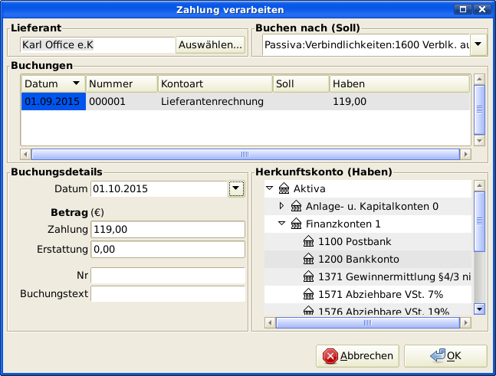The width and height of the screenshot is (496, 376).
Task: Click the icon beside 1100 Postbank
Action: click(309, 241)
